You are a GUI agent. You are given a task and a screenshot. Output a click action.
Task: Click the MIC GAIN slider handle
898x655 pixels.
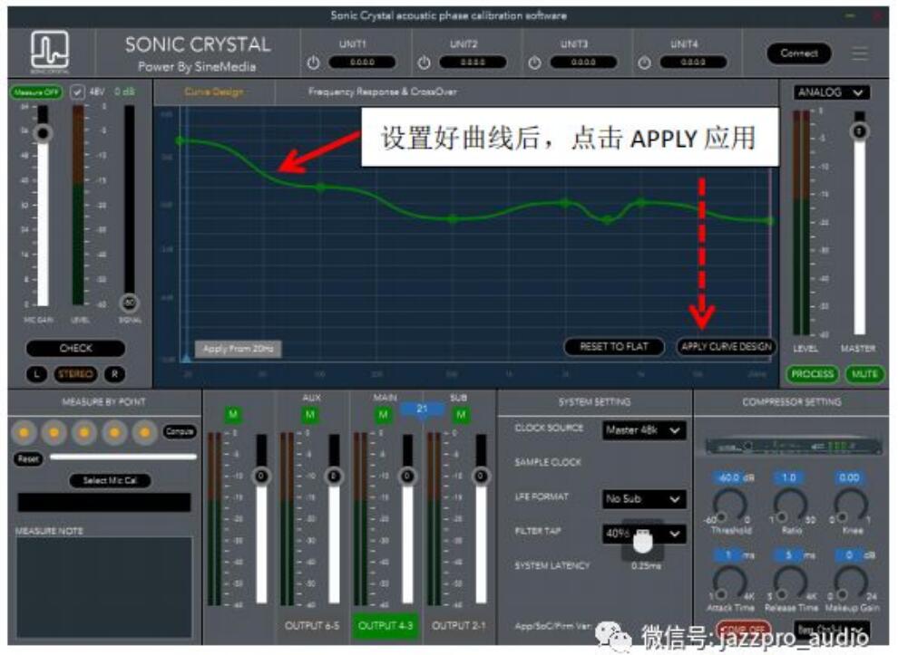[x=43, y=134]
